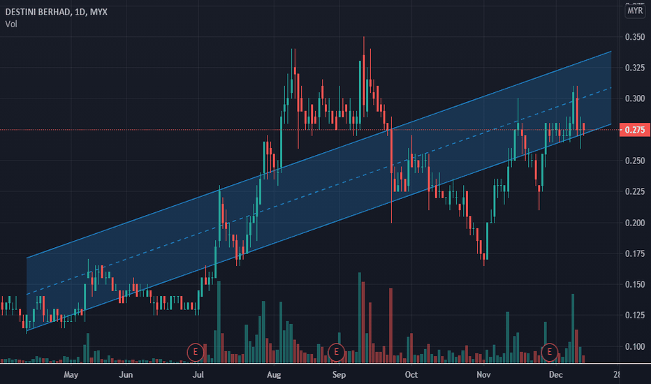
Task: Click the earnings E marker near December
Action: 549,352
